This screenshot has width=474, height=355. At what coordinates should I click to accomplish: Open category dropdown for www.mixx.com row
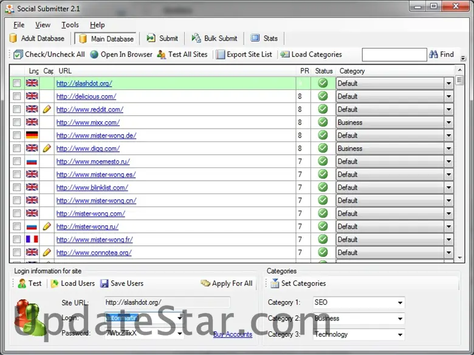[x=448, y=123]
